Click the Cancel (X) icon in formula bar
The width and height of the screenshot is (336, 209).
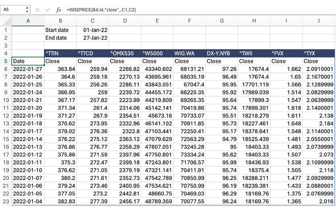[38, 9]
